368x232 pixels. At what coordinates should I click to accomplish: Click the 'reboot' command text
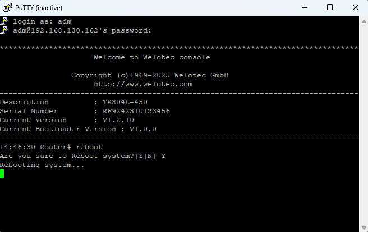89,147
